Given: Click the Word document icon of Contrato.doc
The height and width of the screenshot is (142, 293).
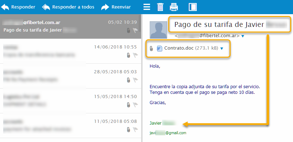Looking at the screenshot, I should click(159, 49).
